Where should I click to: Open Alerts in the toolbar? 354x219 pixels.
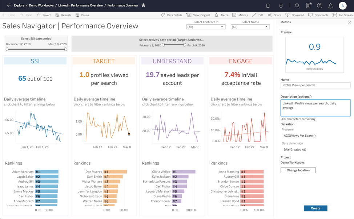(221, 15)
